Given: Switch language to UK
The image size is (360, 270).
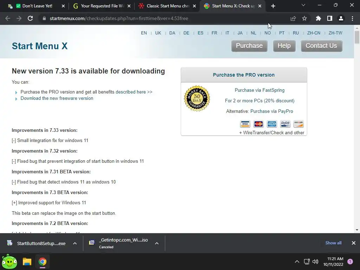Looking at the screenshot, I should [158, 33].
